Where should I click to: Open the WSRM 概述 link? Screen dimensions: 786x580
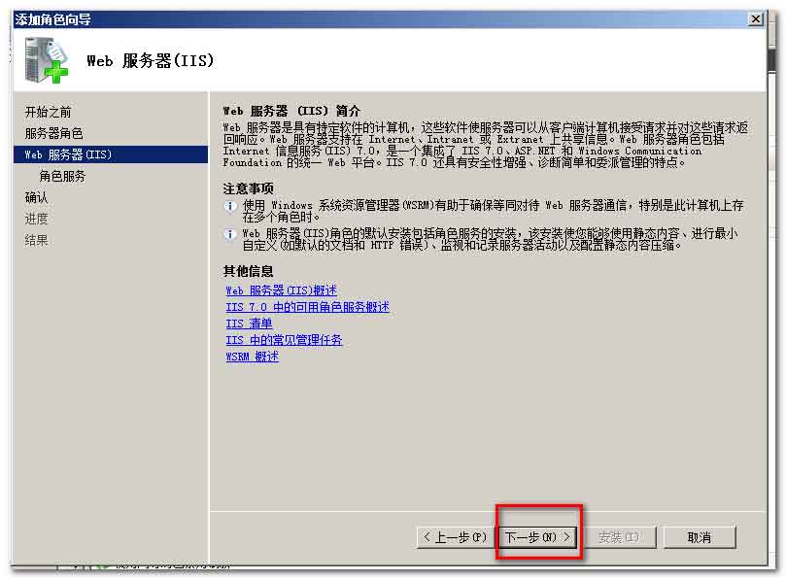253,357
